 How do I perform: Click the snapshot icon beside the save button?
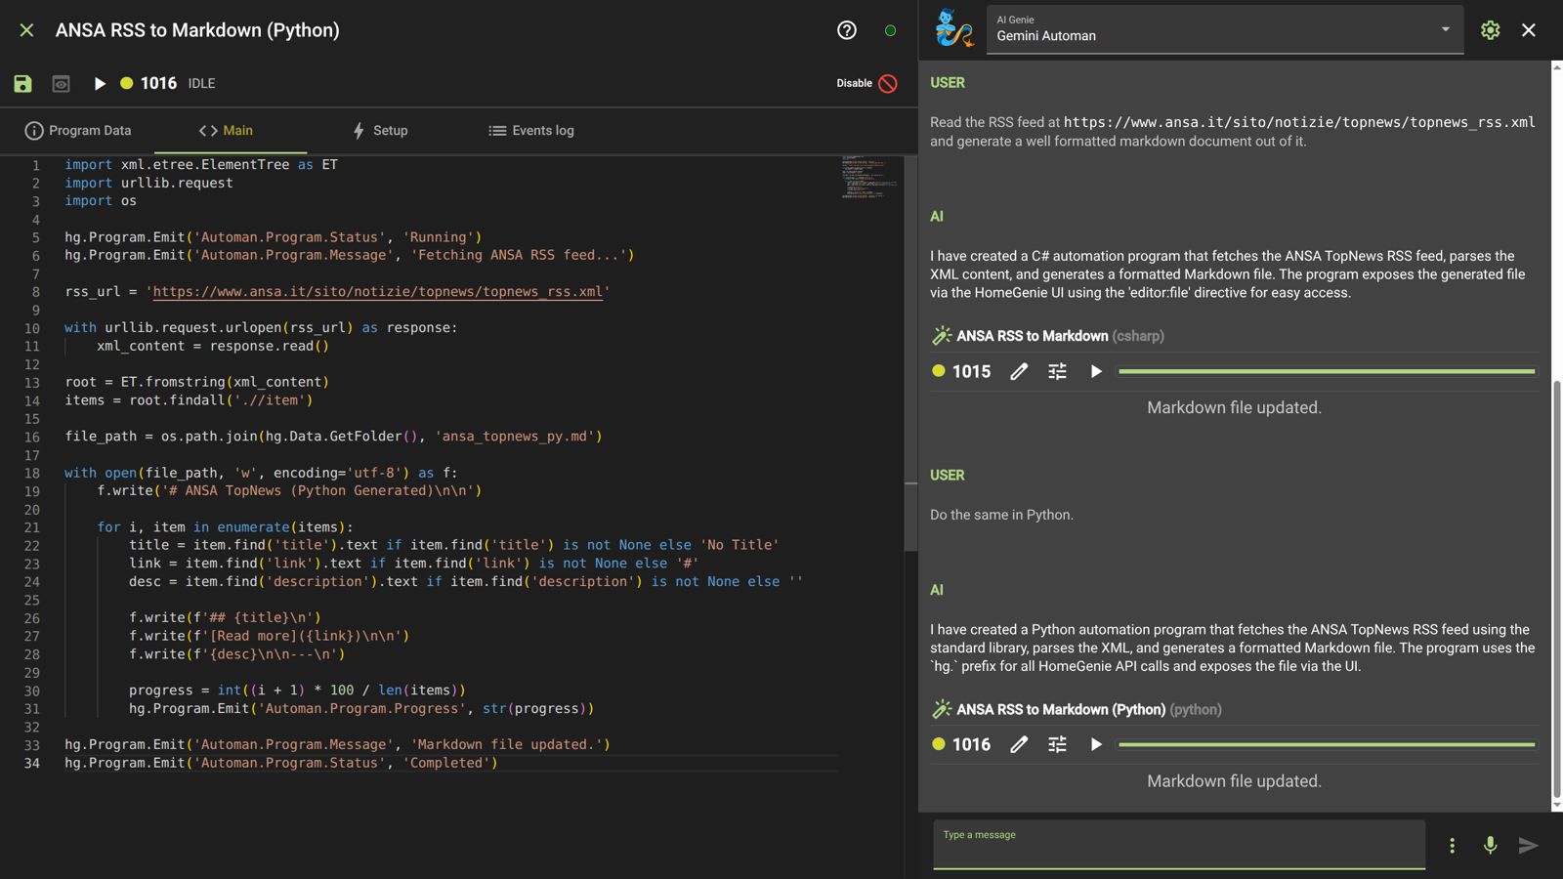61,84
